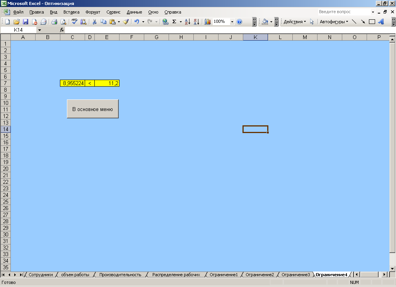396x287 pixels.
Task: Click the Save floppy disk icon
Action: [x=26, y=22]
